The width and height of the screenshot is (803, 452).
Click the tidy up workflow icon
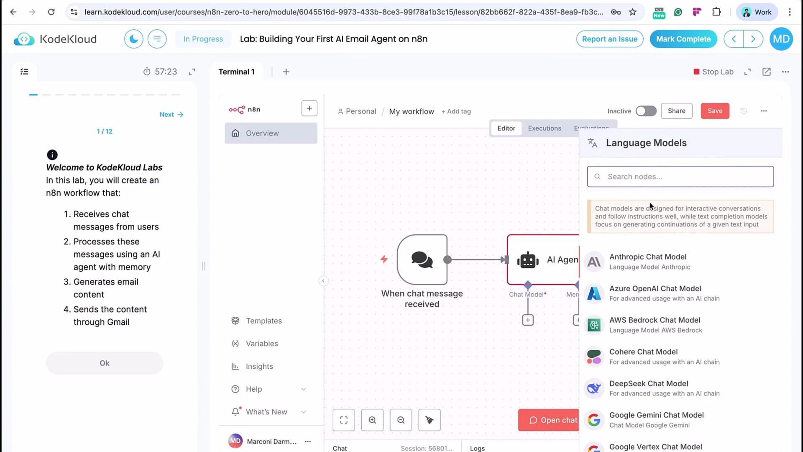coord(430,420)
